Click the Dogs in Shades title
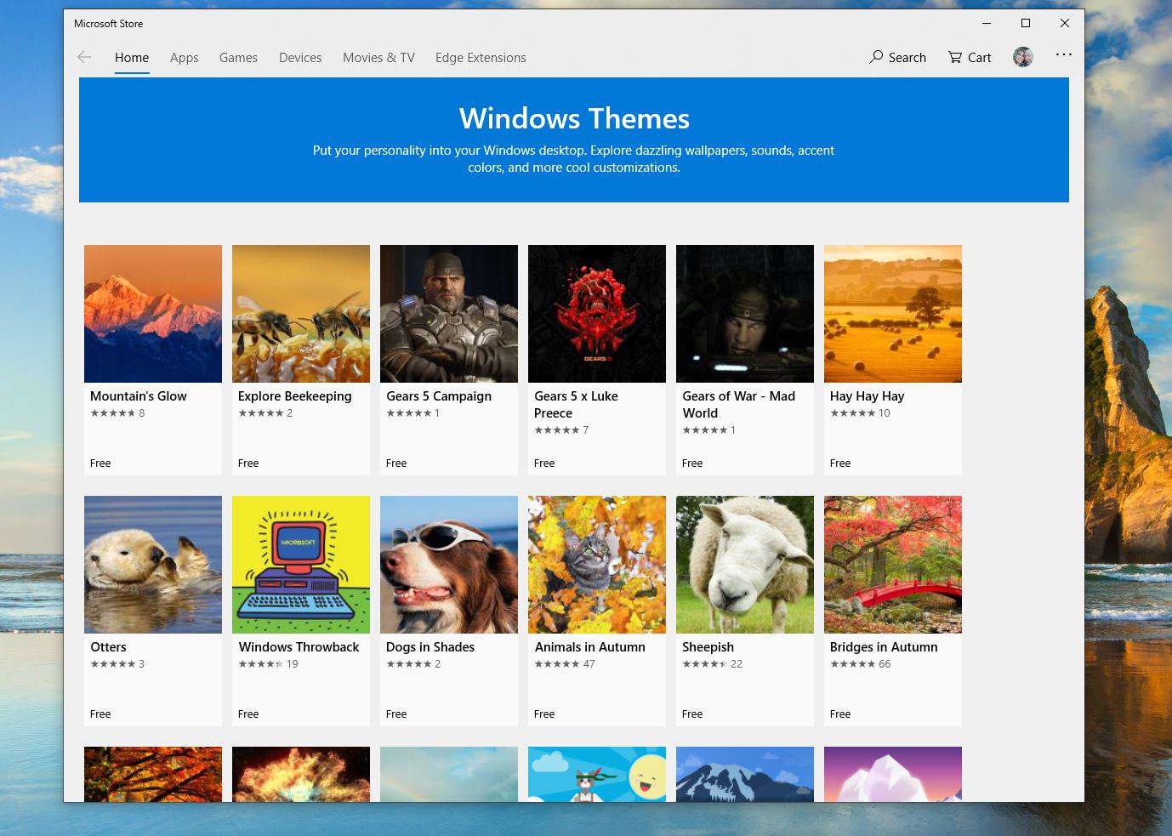This screenshot has width=1172, height=836. click(430, 647)
